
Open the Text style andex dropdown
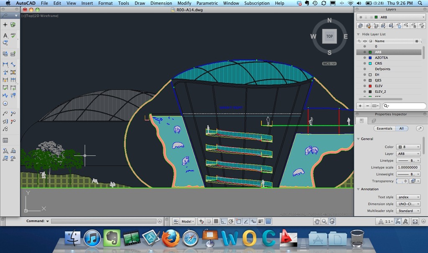pyautogui.click(x=408, y=197)
